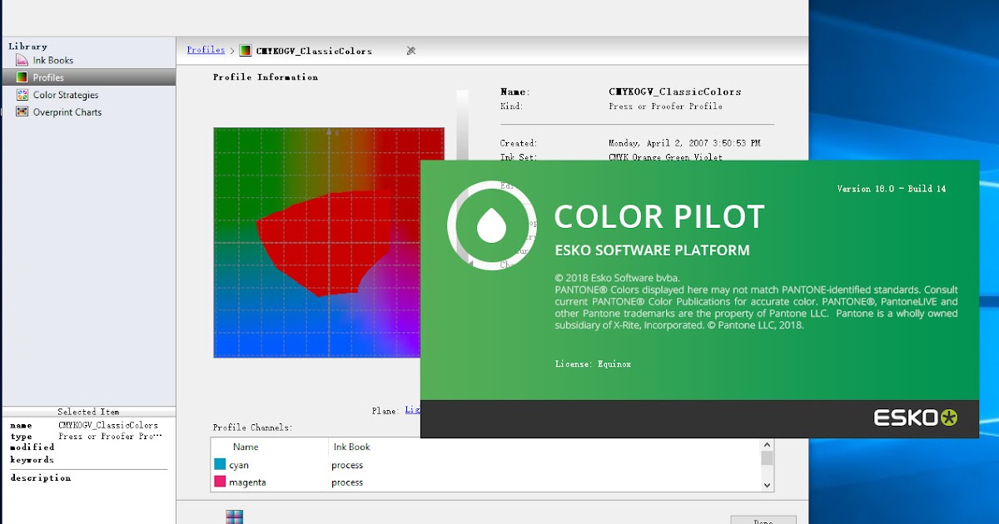Click the Ink Book column header
The height and width of the screenshot is (524, 999).
[x=350, y=447]
